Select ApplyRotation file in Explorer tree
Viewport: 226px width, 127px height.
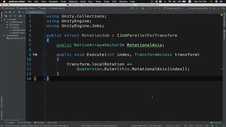pyautogui.click(x=17, y=30)
